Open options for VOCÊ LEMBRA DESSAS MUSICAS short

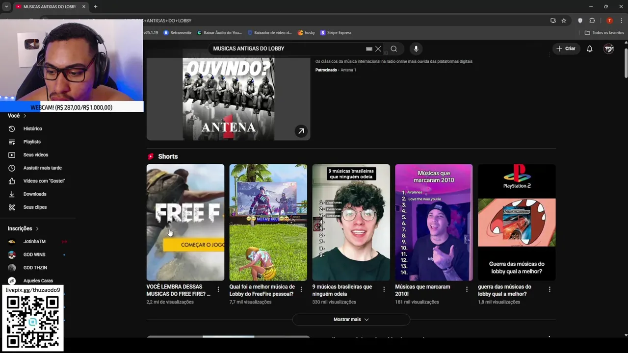pos(218,289)
